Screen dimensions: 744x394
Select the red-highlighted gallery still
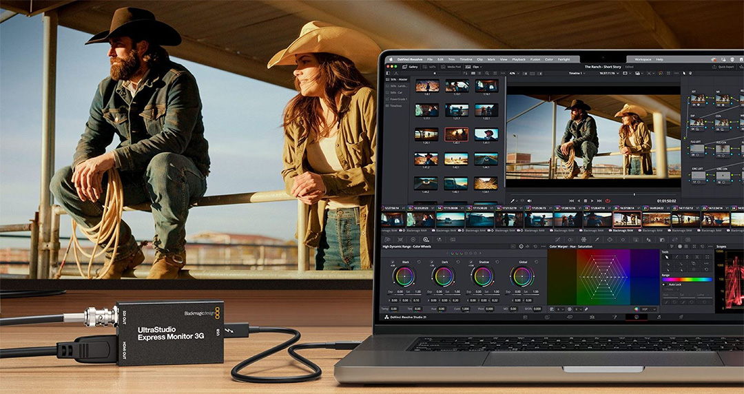(457, 134)
